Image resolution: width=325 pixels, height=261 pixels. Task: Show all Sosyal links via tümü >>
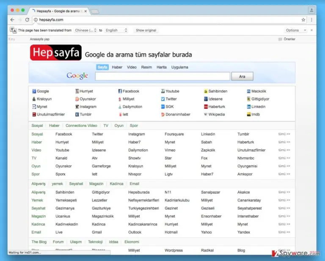(x=284, y=134)
